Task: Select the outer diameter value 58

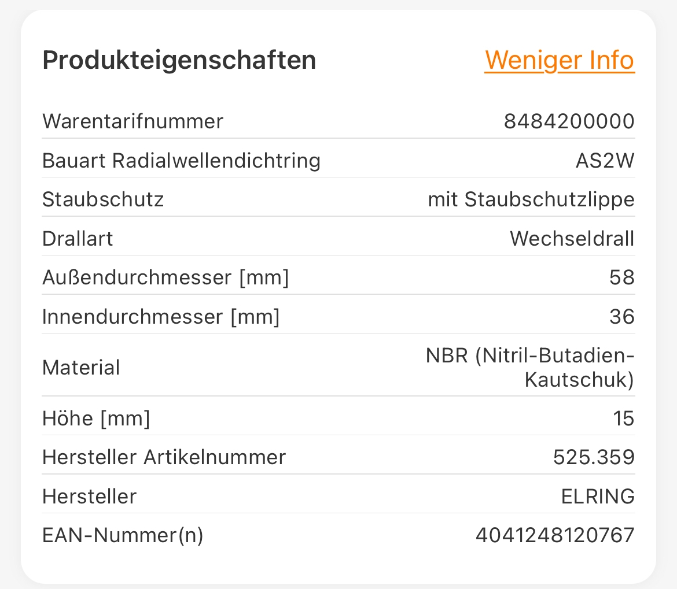Action: click(x=621, y=278)
